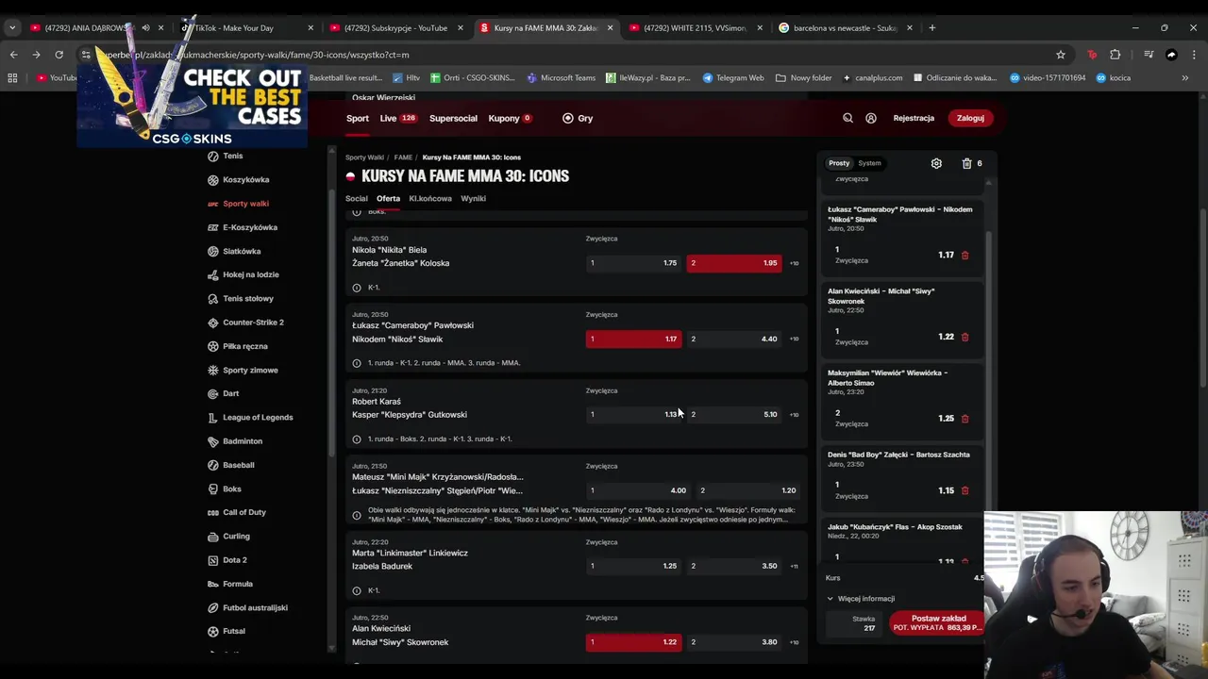Select odds 4.00 for Mini Majk team

tap(638, 490)
